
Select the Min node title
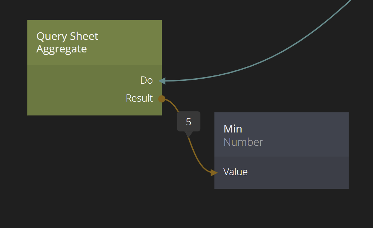(x=233, y=129)
